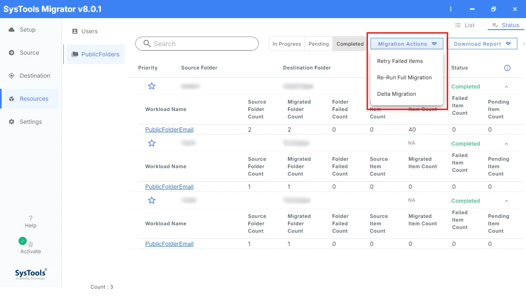
Task: Choose Re-Run Full Migration
Action: [x=404, y=77]
